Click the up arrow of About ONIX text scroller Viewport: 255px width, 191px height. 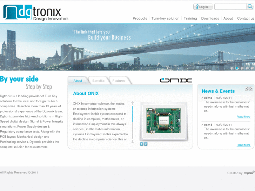pos(133,103)
